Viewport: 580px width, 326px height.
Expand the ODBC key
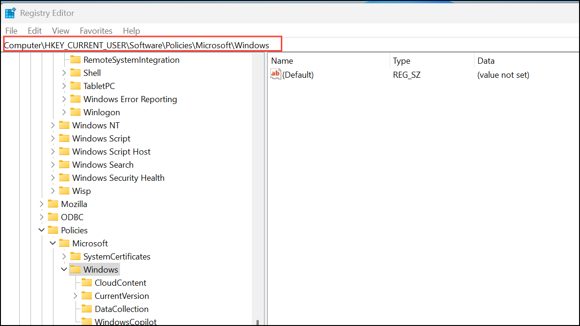pos(42,217)
